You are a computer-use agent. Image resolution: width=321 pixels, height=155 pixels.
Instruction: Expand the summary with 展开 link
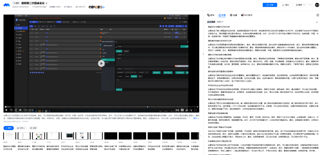pos(196,118)
